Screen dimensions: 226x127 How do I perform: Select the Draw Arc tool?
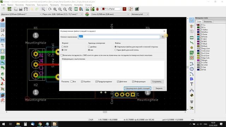click(191, 74)
